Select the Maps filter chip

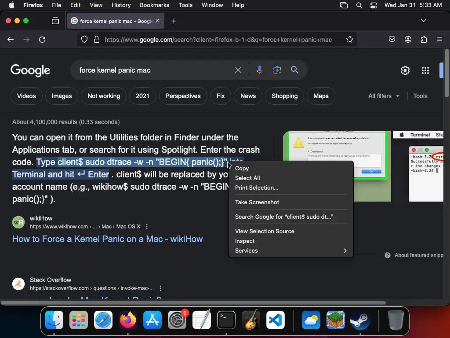click(x=321, y=96)
